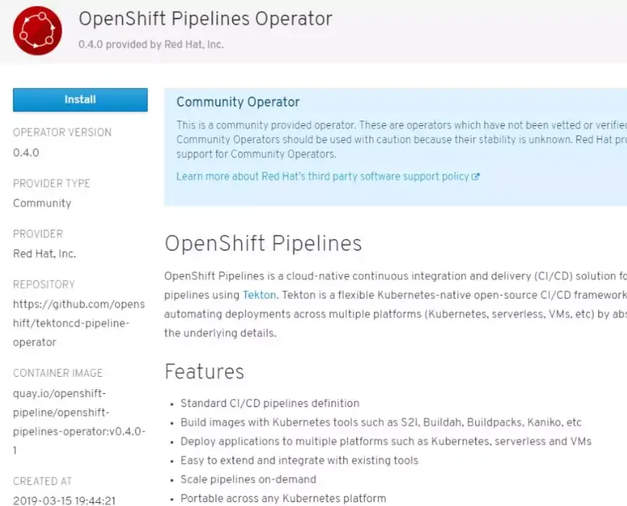Click the '0.4.0 provided by Red Hat, Inc.' subtitle

[x=151, y=44]
